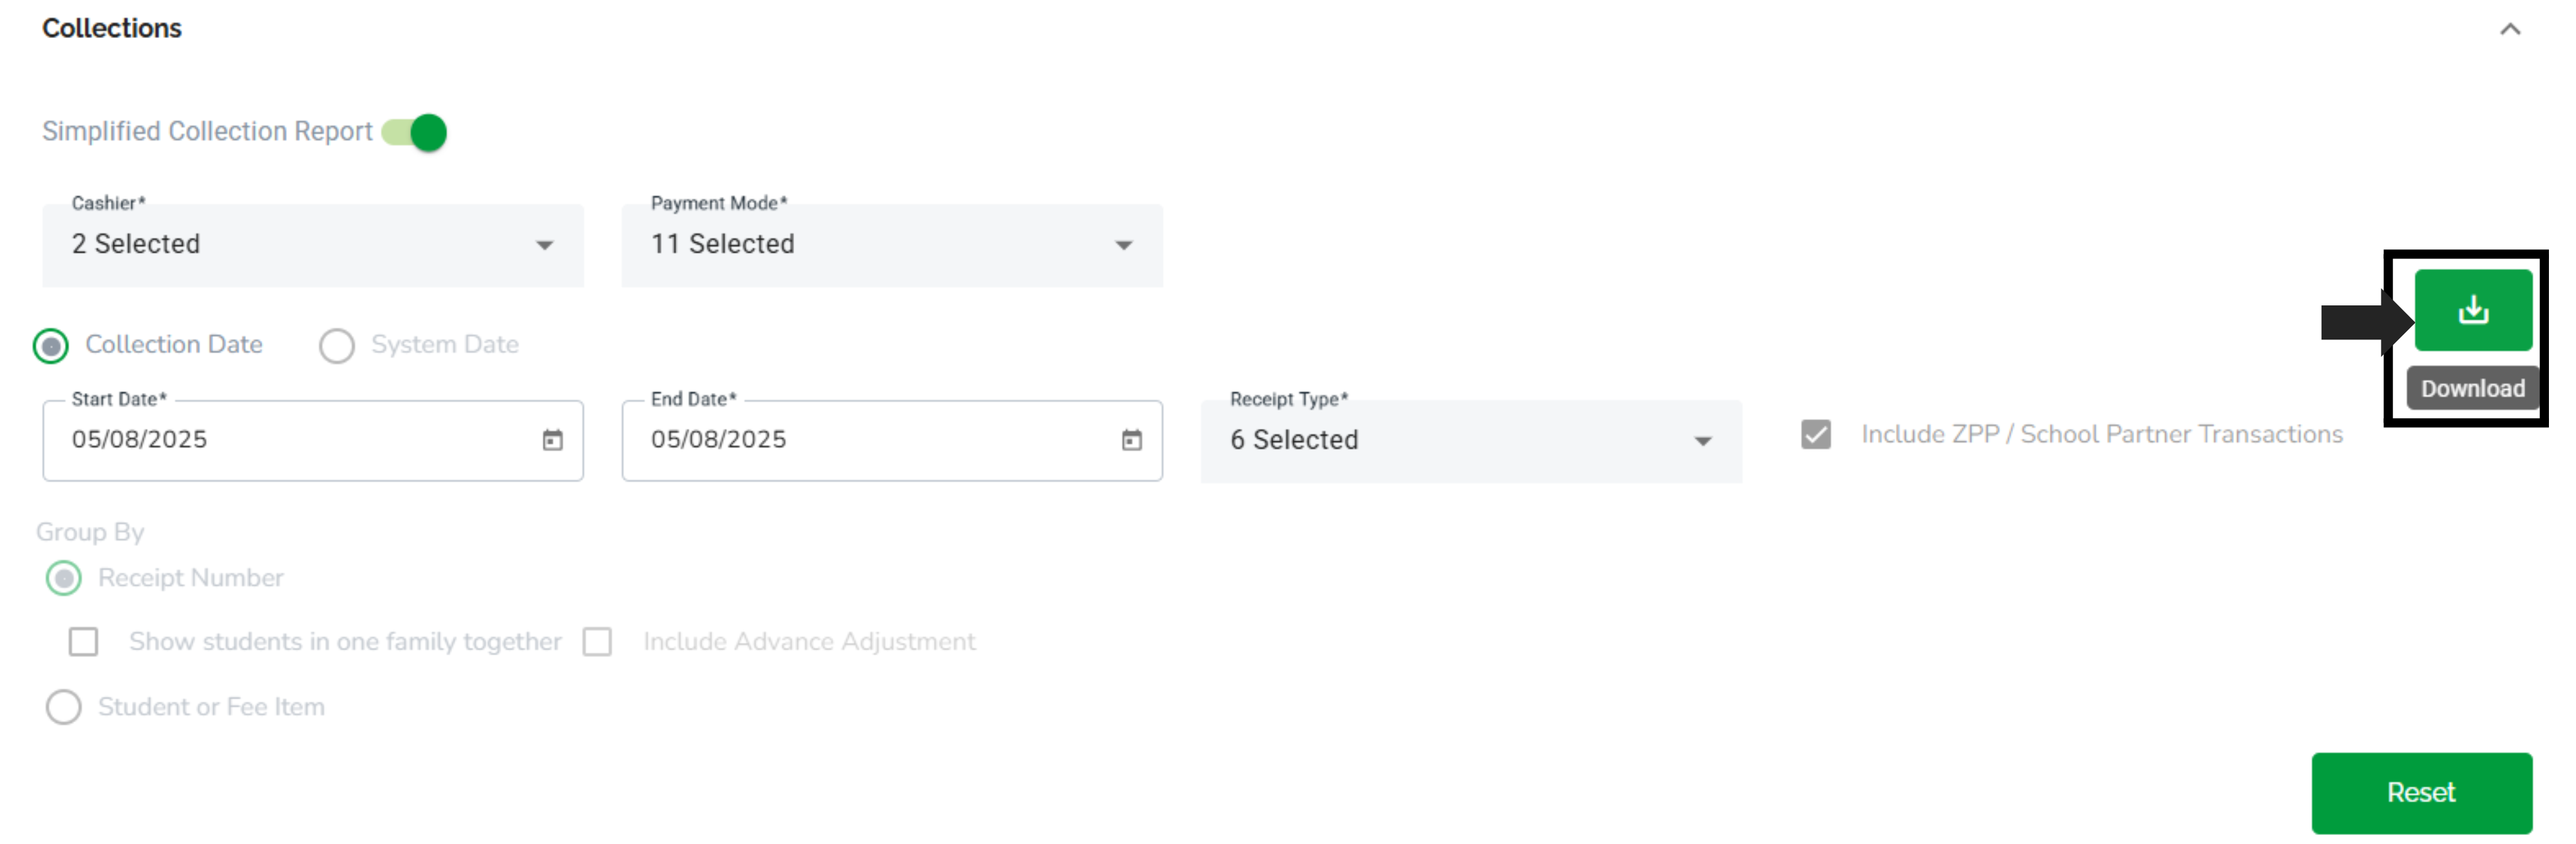The width and height of the screenshot is (2576, 844).
Task: Select the Collection Date radio button
Action: coord(51,346)
